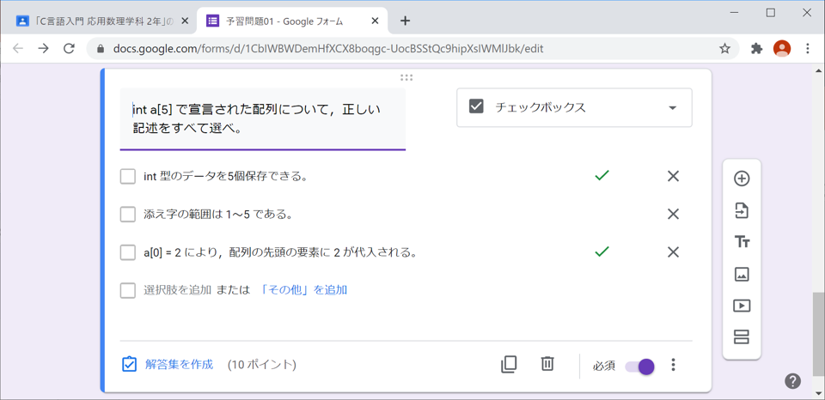The width and height of the screenshot is (825, 400).
Task: Toggle the 必須 required switch
Action: click(x=640, y=367)
